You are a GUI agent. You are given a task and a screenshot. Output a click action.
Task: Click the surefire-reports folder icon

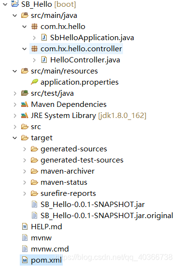(x=34, y=193)
